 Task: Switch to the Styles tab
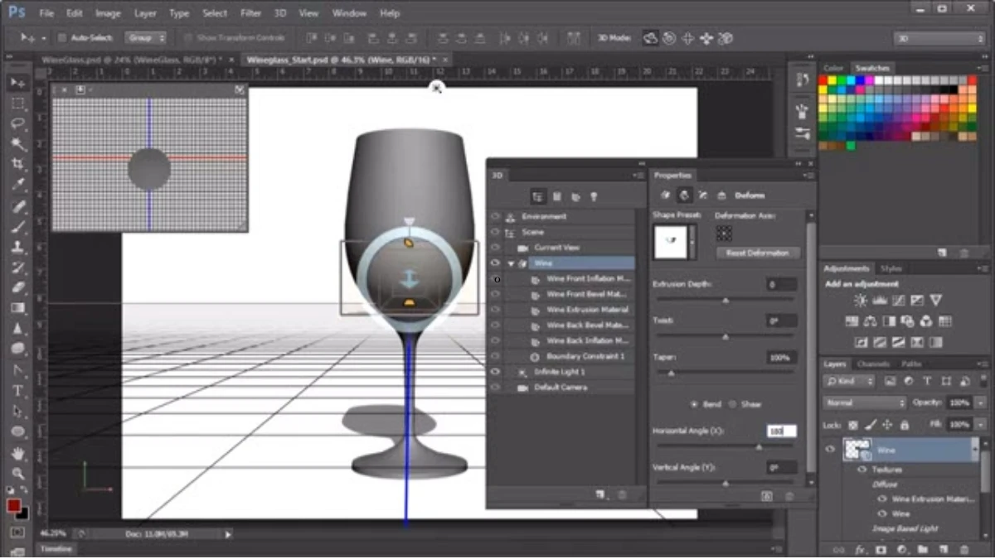(891, 268)
